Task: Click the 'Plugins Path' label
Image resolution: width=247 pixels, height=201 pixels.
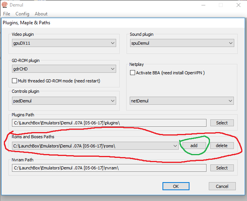Action: 23,115
